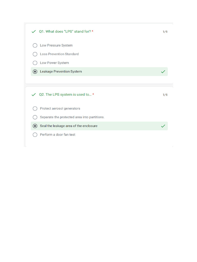Image resolution: width=197 pixels, height=262 pixels.
Task: Select the Leakage Prevention System radio button
Action: pos(35,72)
